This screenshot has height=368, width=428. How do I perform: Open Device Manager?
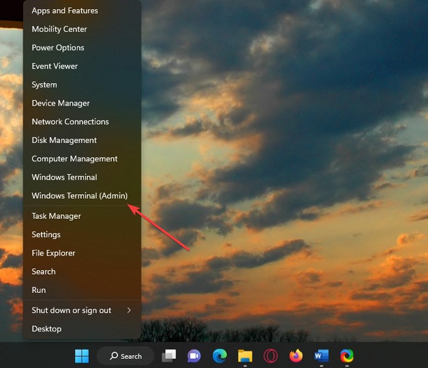[x=82, y=103]
